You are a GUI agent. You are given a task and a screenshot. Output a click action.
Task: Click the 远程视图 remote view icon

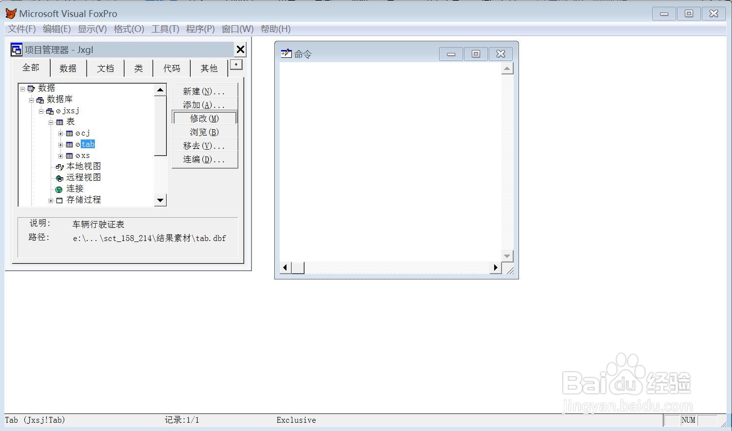[x=59, y=178]
